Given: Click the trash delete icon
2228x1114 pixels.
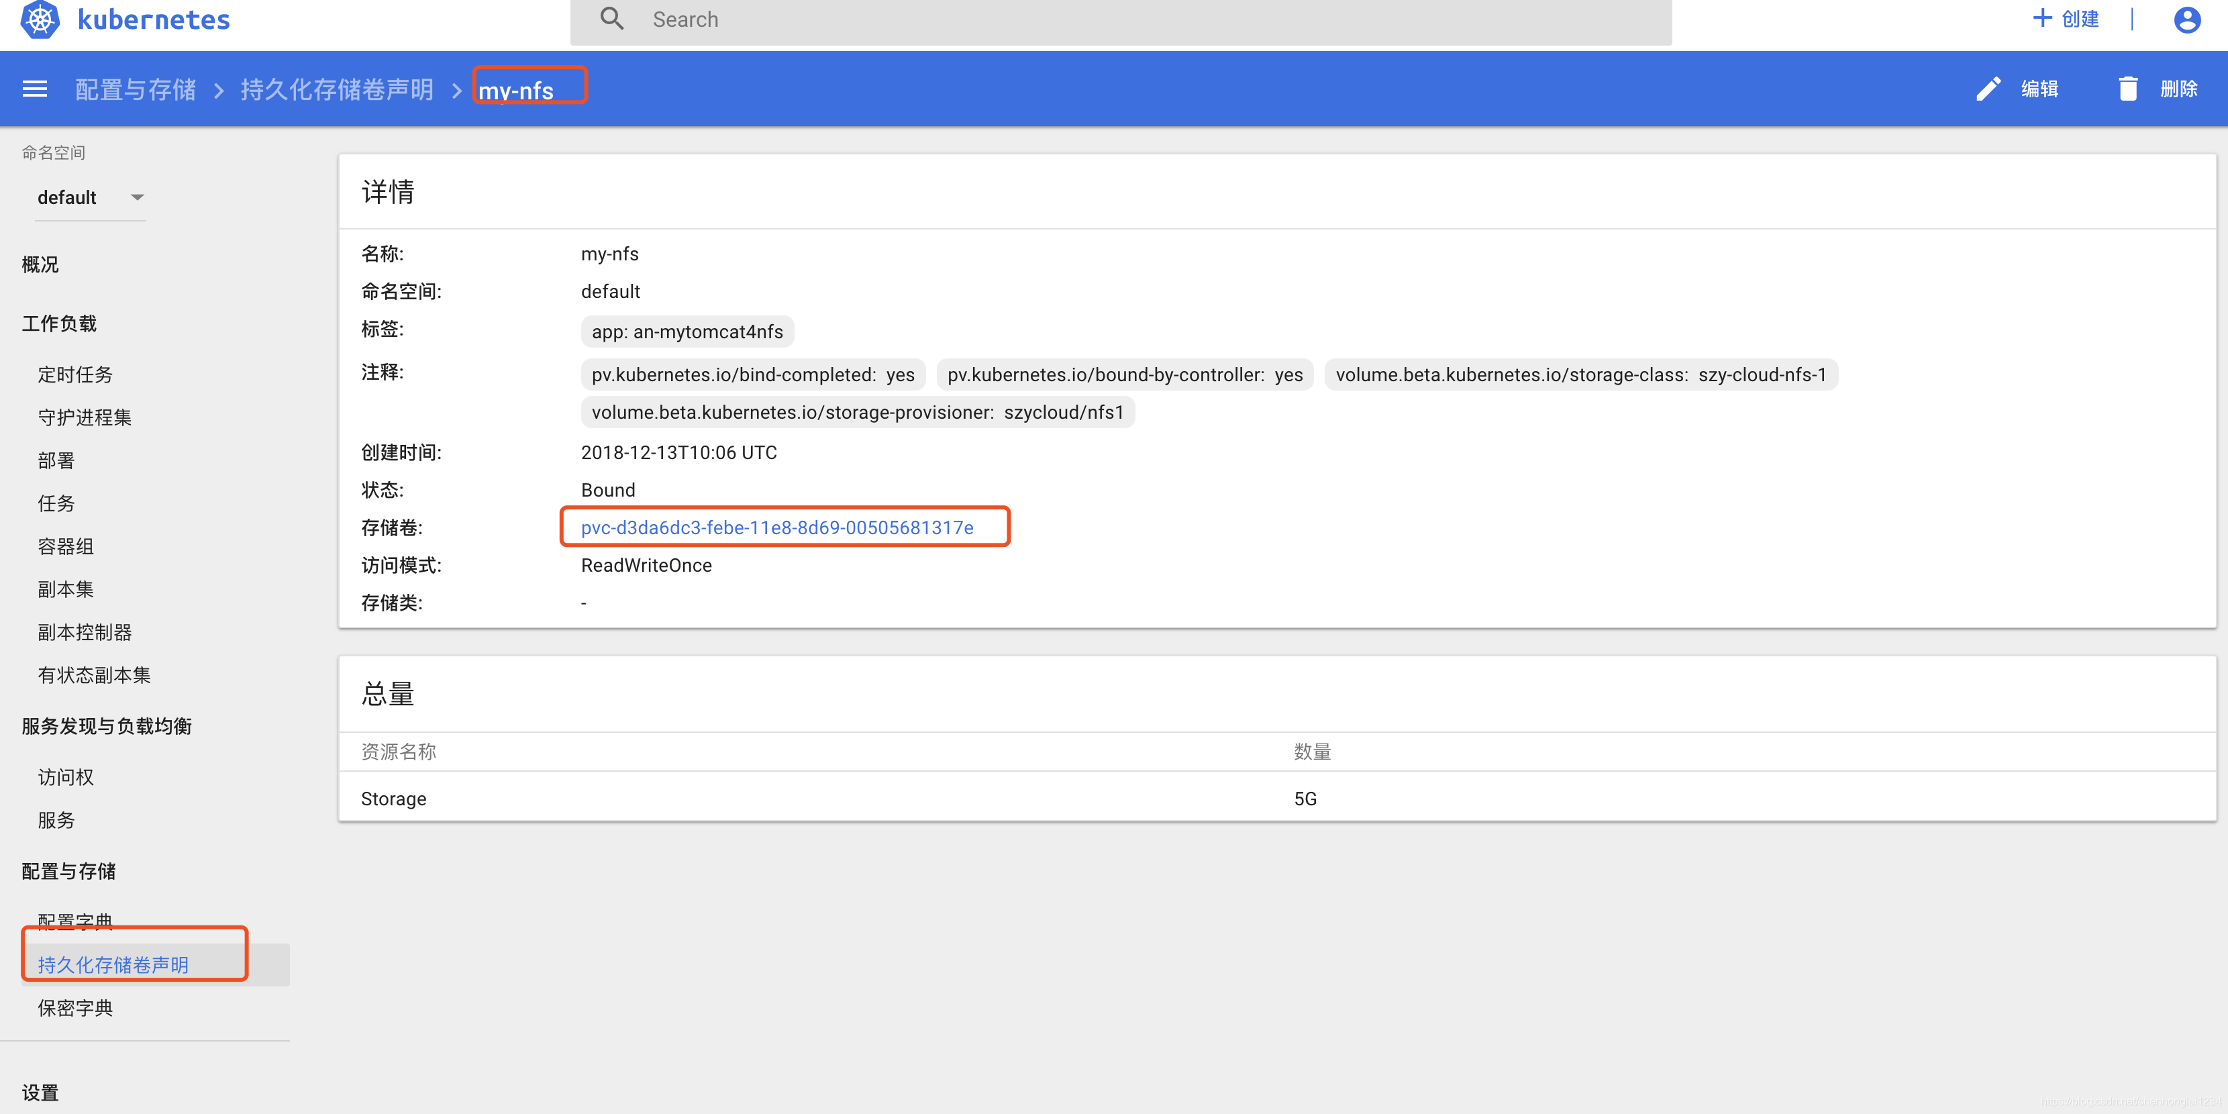Looking at the screenshot, I should point(2127,89).
